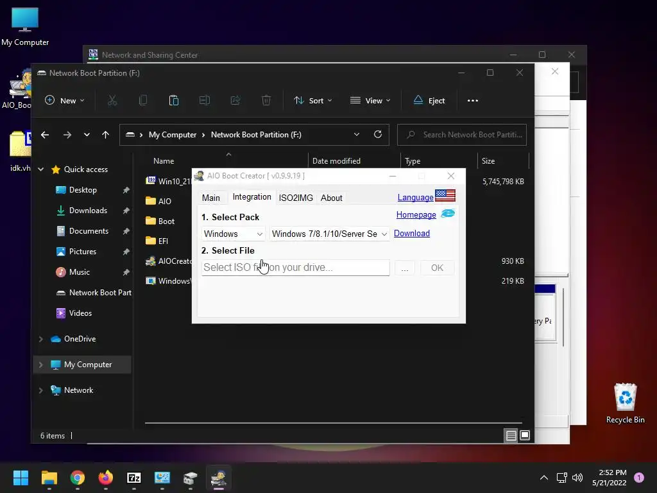Switch to the About tab
This screenshot has height=493, width=657.
tap(332, 198)
